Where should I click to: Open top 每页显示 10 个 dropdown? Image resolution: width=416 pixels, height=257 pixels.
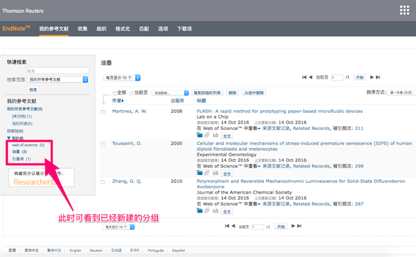(122, 78)
